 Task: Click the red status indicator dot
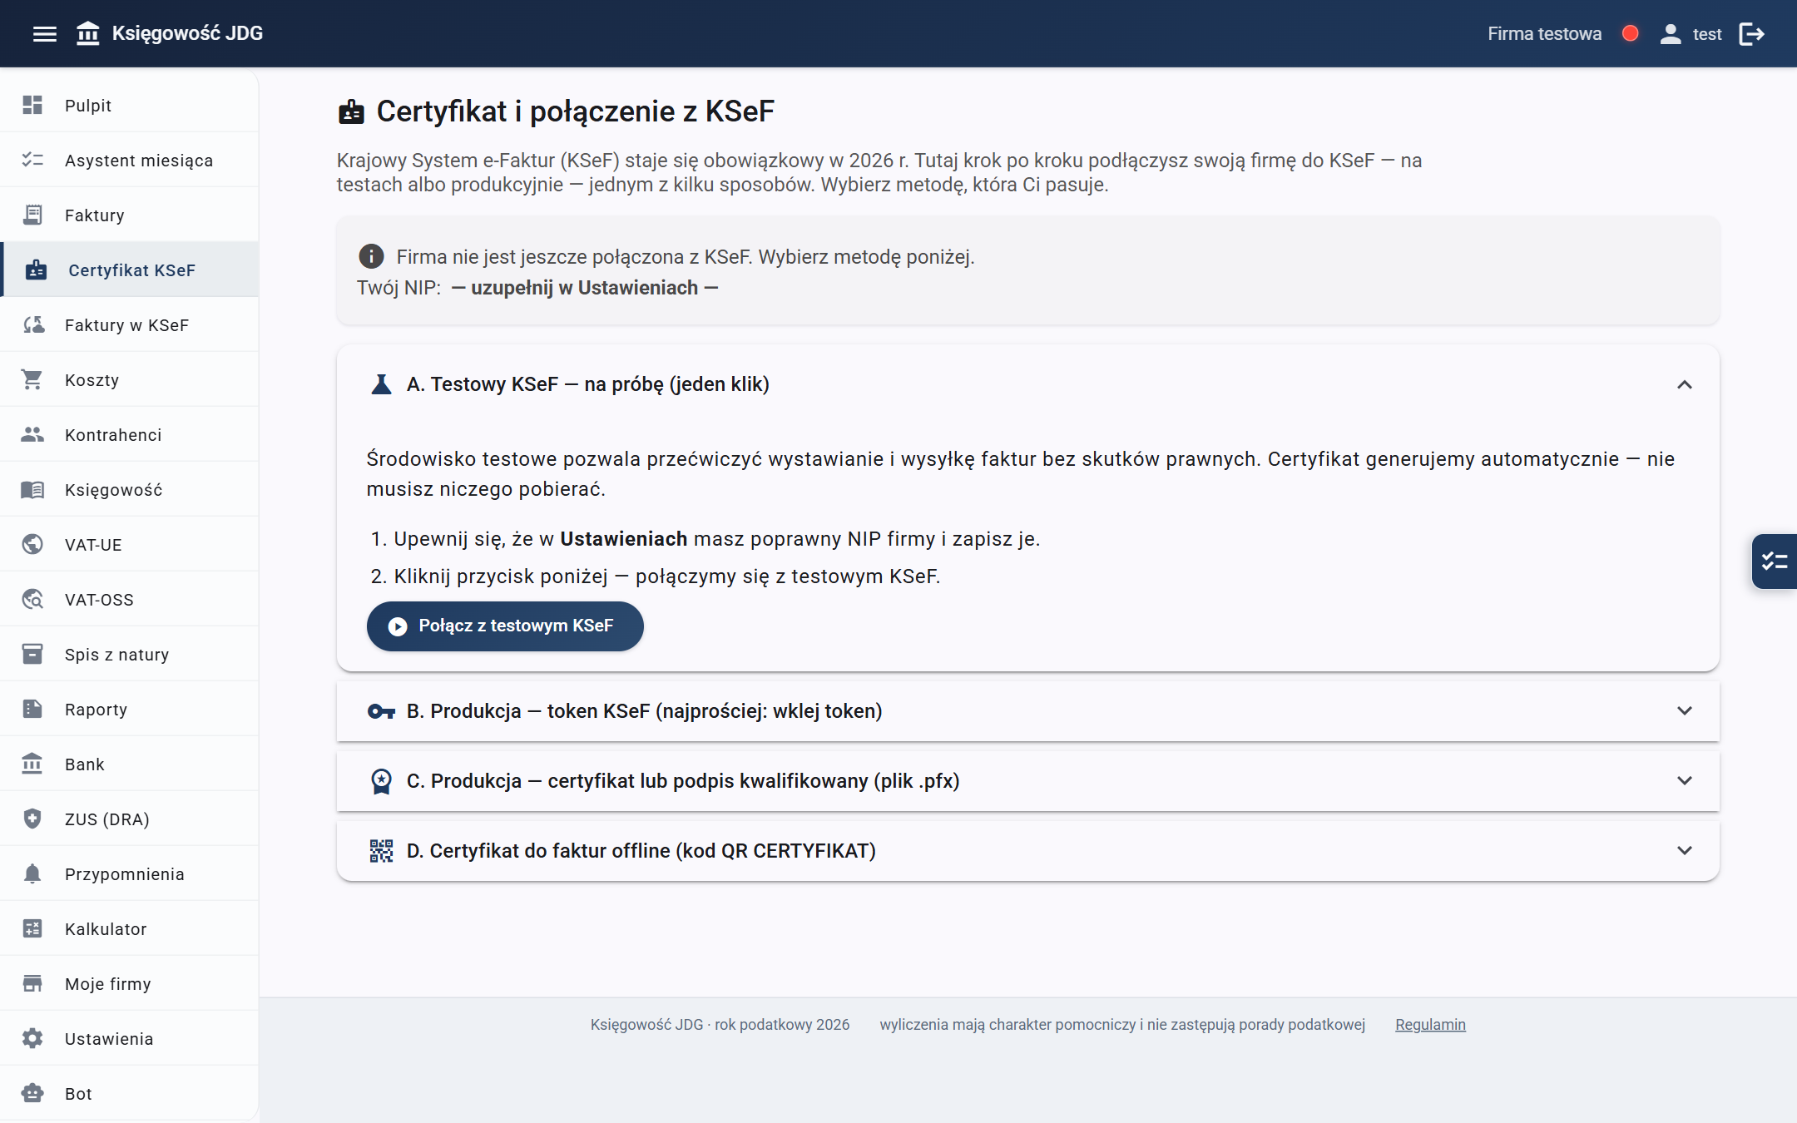(1631, 33)
